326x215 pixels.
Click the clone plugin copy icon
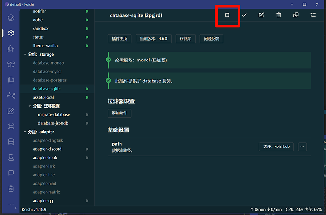coord(296,15)
